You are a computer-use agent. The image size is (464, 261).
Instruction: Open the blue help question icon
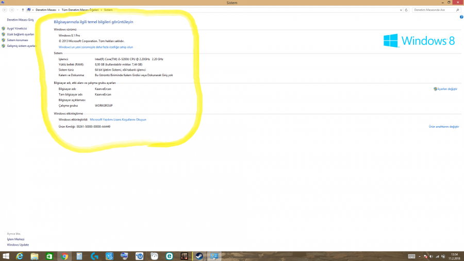click(x=461, y=17)
